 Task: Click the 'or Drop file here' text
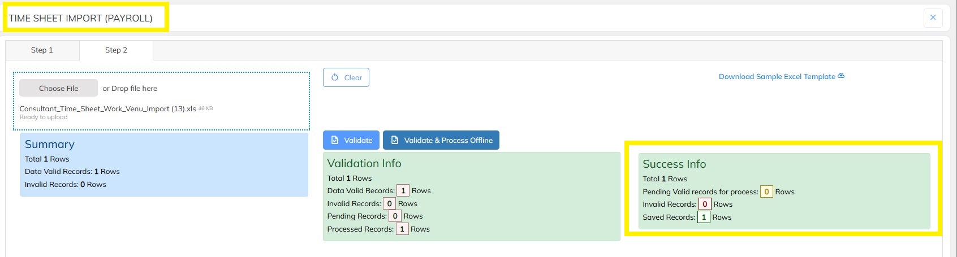click(x=130, y=89)
